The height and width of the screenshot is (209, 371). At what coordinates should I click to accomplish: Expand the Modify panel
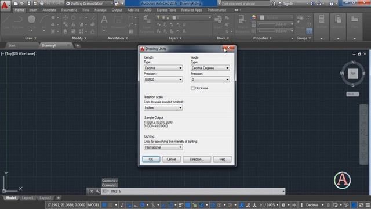(79, 38)
